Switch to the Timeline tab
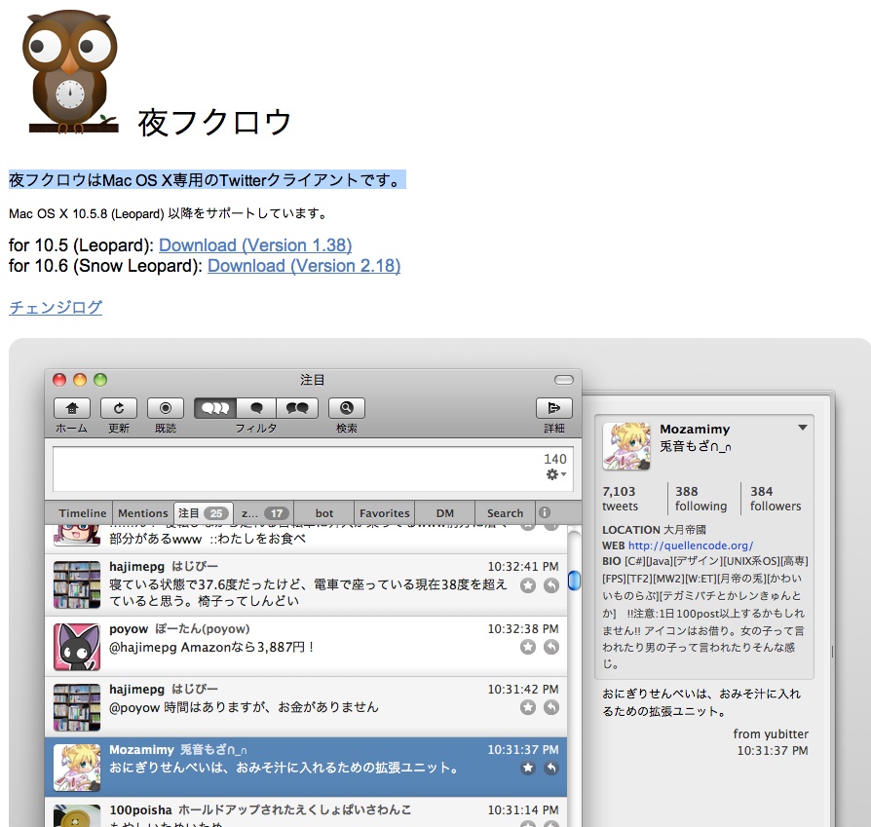This screenshot has width=871, height=827. pos(82,513)
